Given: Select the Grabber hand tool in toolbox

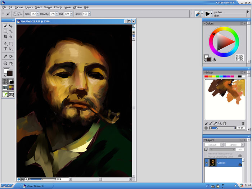Looking at the screenshot, I should (10, 63).
